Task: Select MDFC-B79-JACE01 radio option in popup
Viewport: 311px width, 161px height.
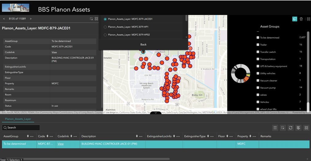Action: click(105, 19)
